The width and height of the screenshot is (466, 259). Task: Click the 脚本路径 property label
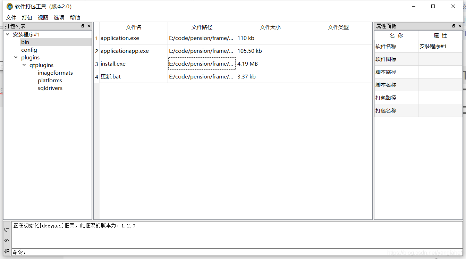396,72
